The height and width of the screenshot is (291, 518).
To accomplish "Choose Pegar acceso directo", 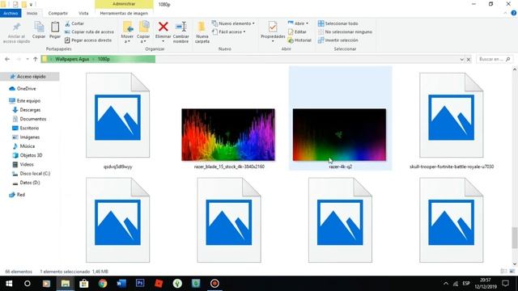I will [88, 40].
